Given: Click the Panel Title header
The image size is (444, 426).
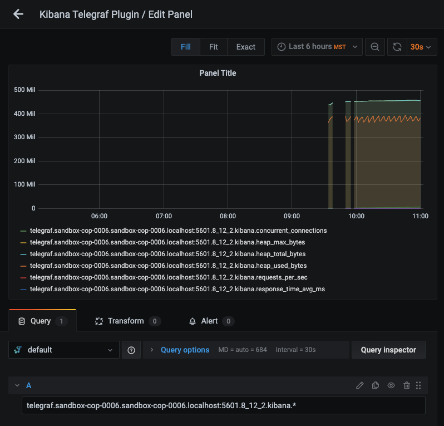Looking at the screenshot, I should [218, 73].
